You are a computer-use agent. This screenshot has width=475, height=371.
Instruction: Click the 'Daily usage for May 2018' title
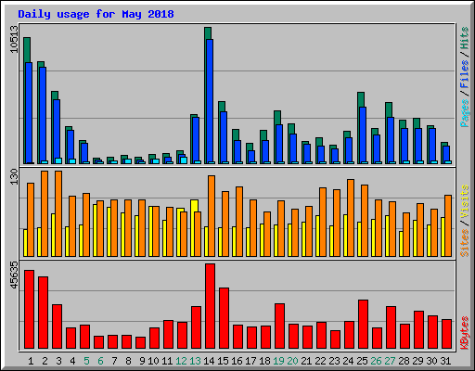pos(96,14)
